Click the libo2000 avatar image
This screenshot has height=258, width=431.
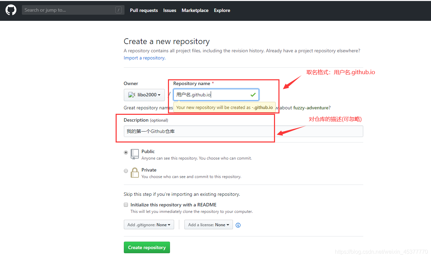click(x=131, y=95)
